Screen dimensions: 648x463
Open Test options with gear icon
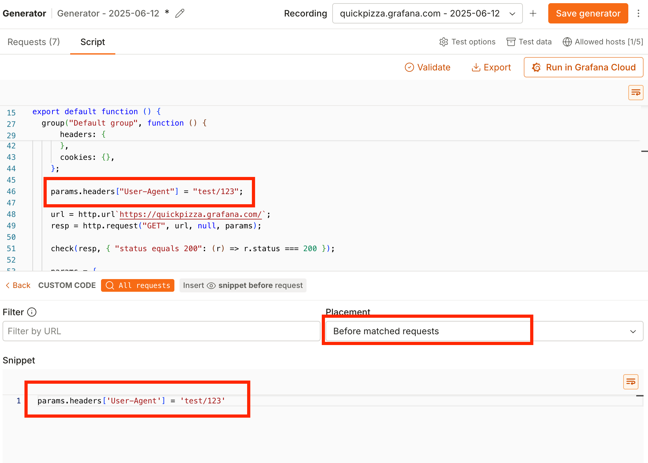(467, 42)
